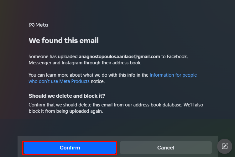The image size is (235, 157).
Task: Follow "who don't use Meta Products" link
Action: pos(59,81)
